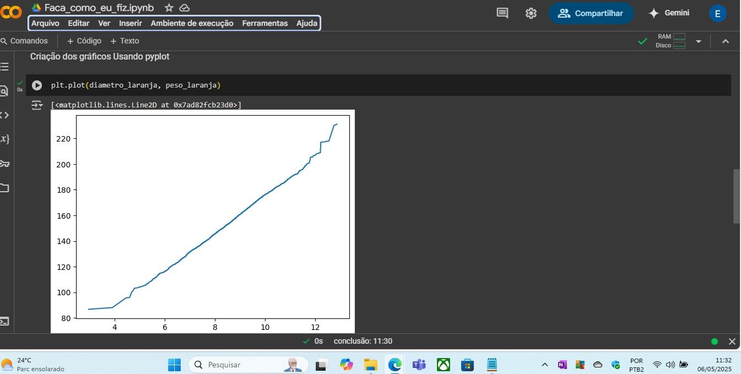Open the weather widget 24°C Parc ensolarado
The image size is (741, 374).
pyautogui.click(x=33, y=365)
